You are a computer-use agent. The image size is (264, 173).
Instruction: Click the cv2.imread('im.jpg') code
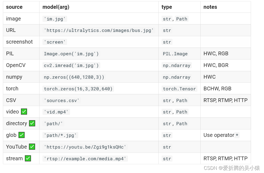click(71, 65)
